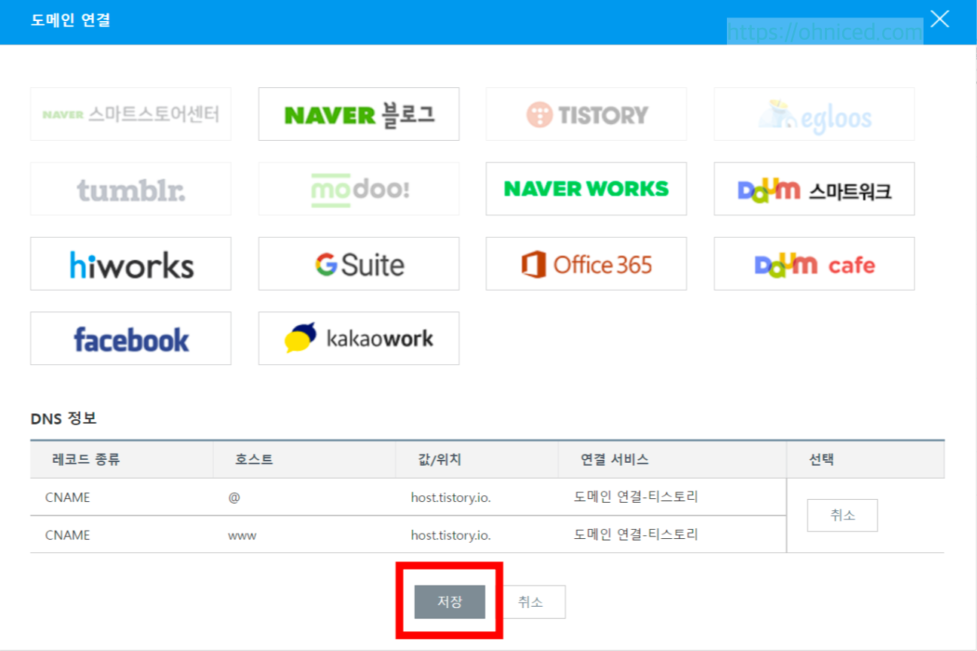Viewport: 977px width, 651px height.
Task: Pick the Daum cafe service tile
Action: (x=814, y=264)
